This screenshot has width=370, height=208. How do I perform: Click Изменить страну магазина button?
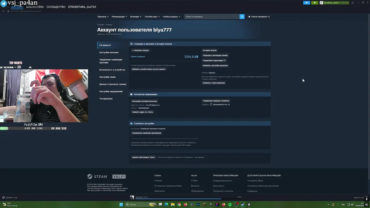214,83
